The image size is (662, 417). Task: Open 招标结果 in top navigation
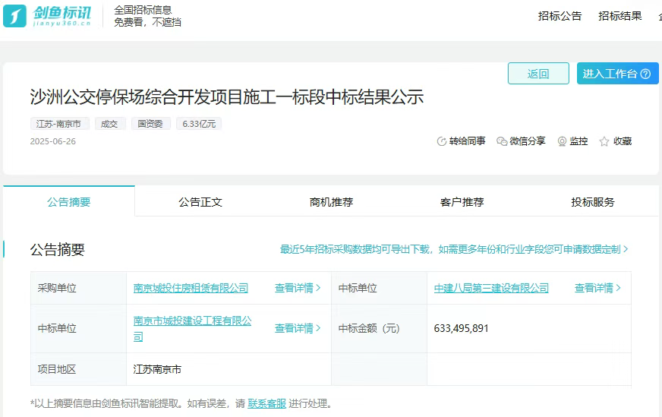[619, 16]
